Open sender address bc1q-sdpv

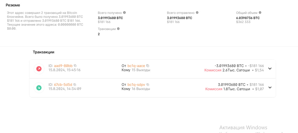[136, 84]
